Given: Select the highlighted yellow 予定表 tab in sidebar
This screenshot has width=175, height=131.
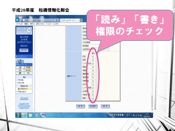Looking at the screenshot, I should [x=28, y=67].
